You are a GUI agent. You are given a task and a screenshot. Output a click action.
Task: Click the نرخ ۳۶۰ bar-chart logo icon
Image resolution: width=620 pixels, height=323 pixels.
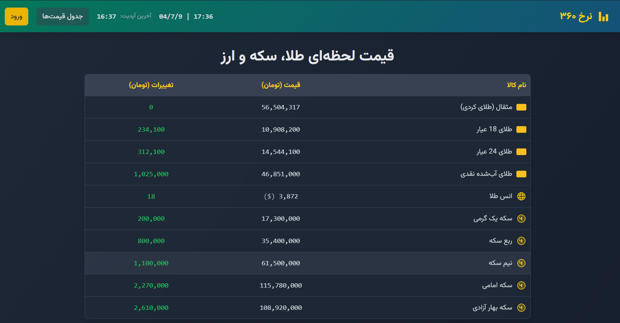click(x=604, y=17)
